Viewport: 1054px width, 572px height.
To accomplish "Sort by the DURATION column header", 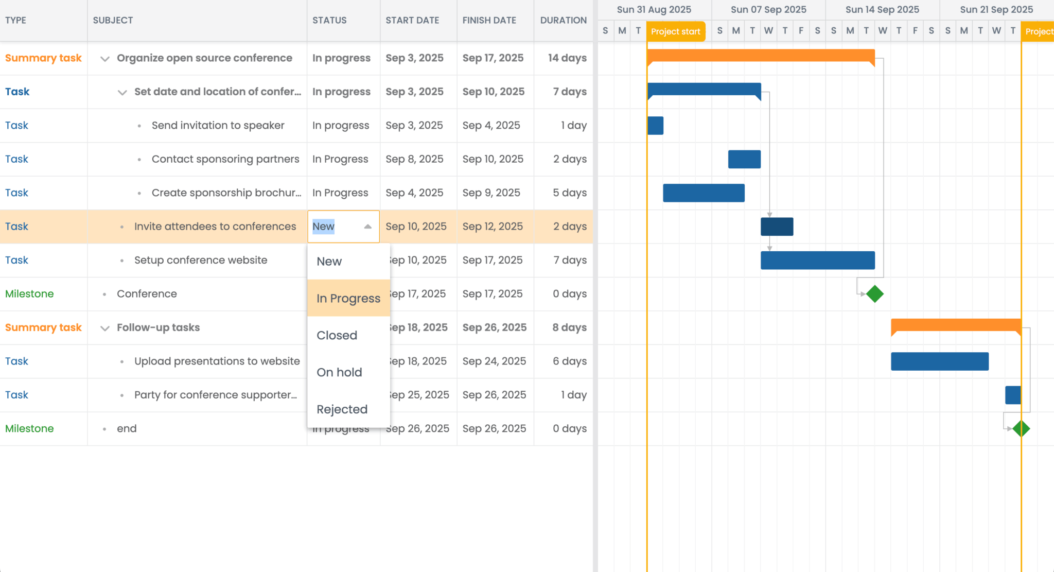I will (x=563, y=21).
